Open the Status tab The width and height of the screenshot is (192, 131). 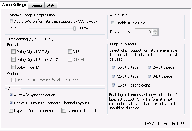[x=52, y=5]
